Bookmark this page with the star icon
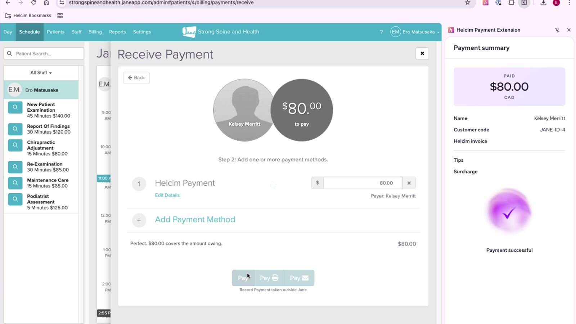The width and height of the screenshot is (576, 324). click(x=468, y=3)
